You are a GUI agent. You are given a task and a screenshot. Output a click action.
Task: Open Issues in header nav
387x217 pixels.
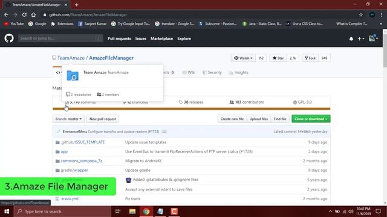tap(141, 39)
